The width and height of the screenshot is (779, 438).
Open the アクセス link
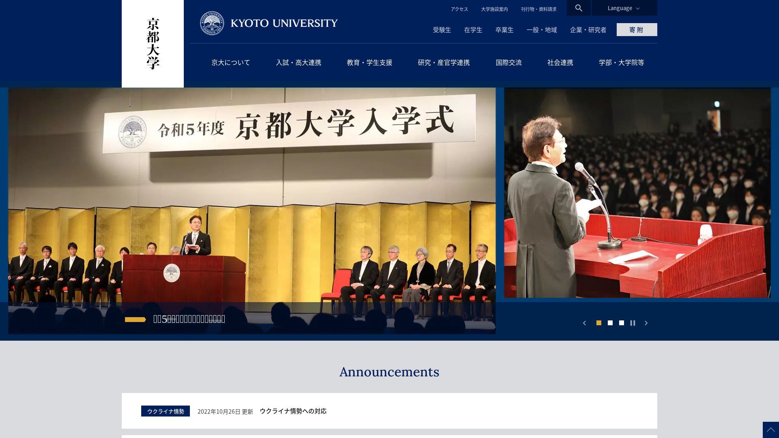click(459, 9)
